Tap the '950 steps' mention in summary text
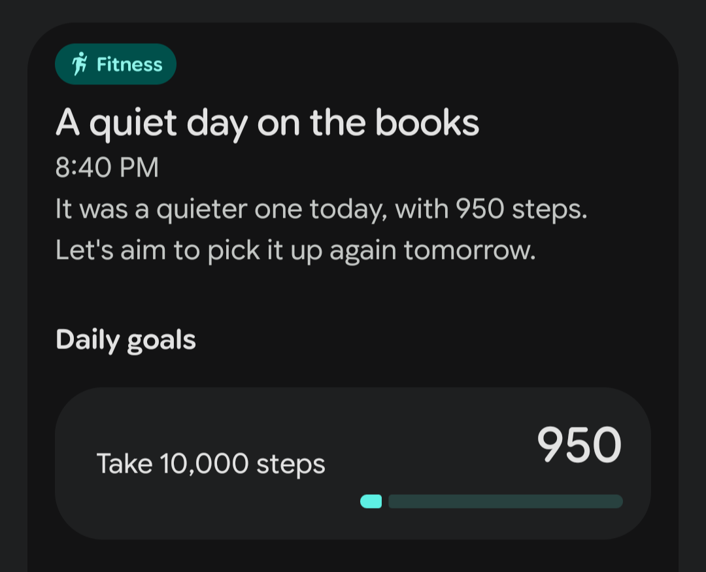 click(518, 209)
